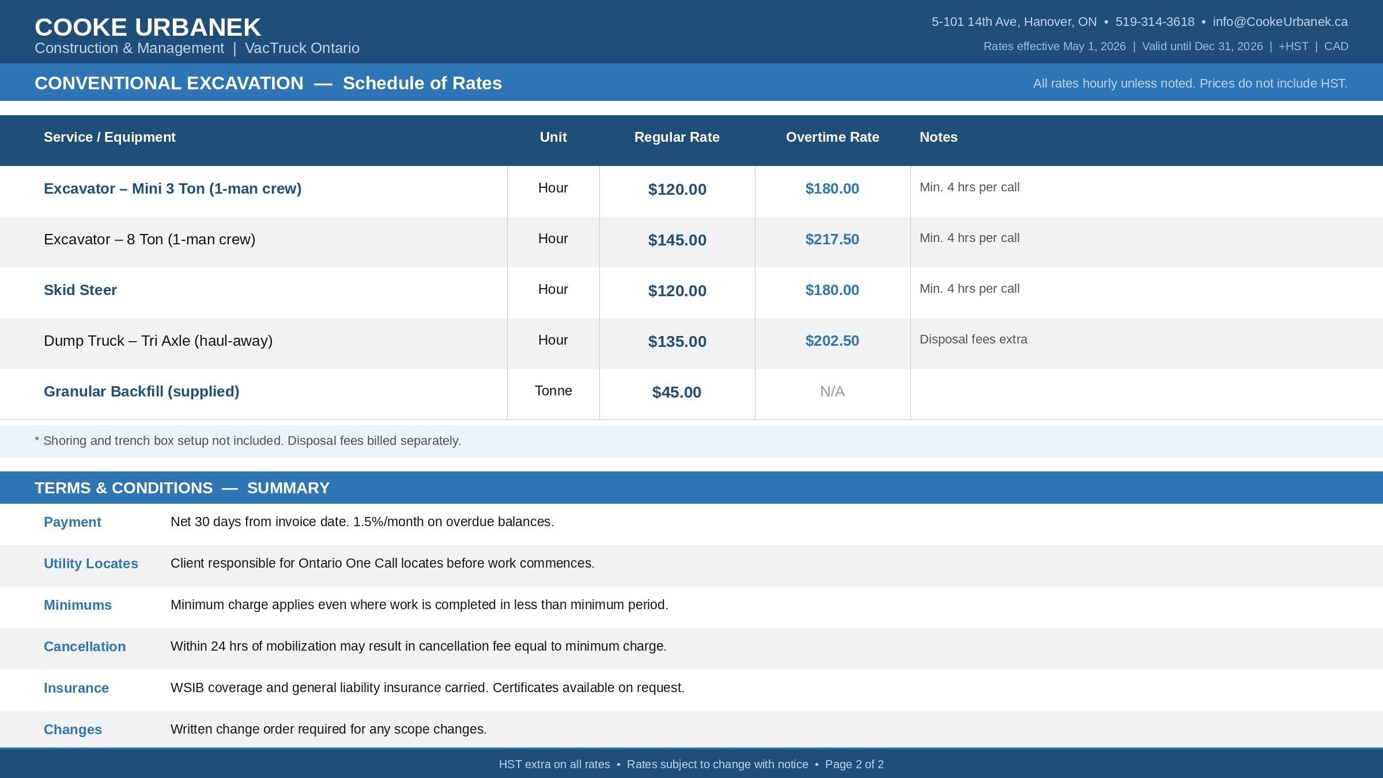
Task: Click the Page 2 of 2 footer text
Action: [854, 764]
